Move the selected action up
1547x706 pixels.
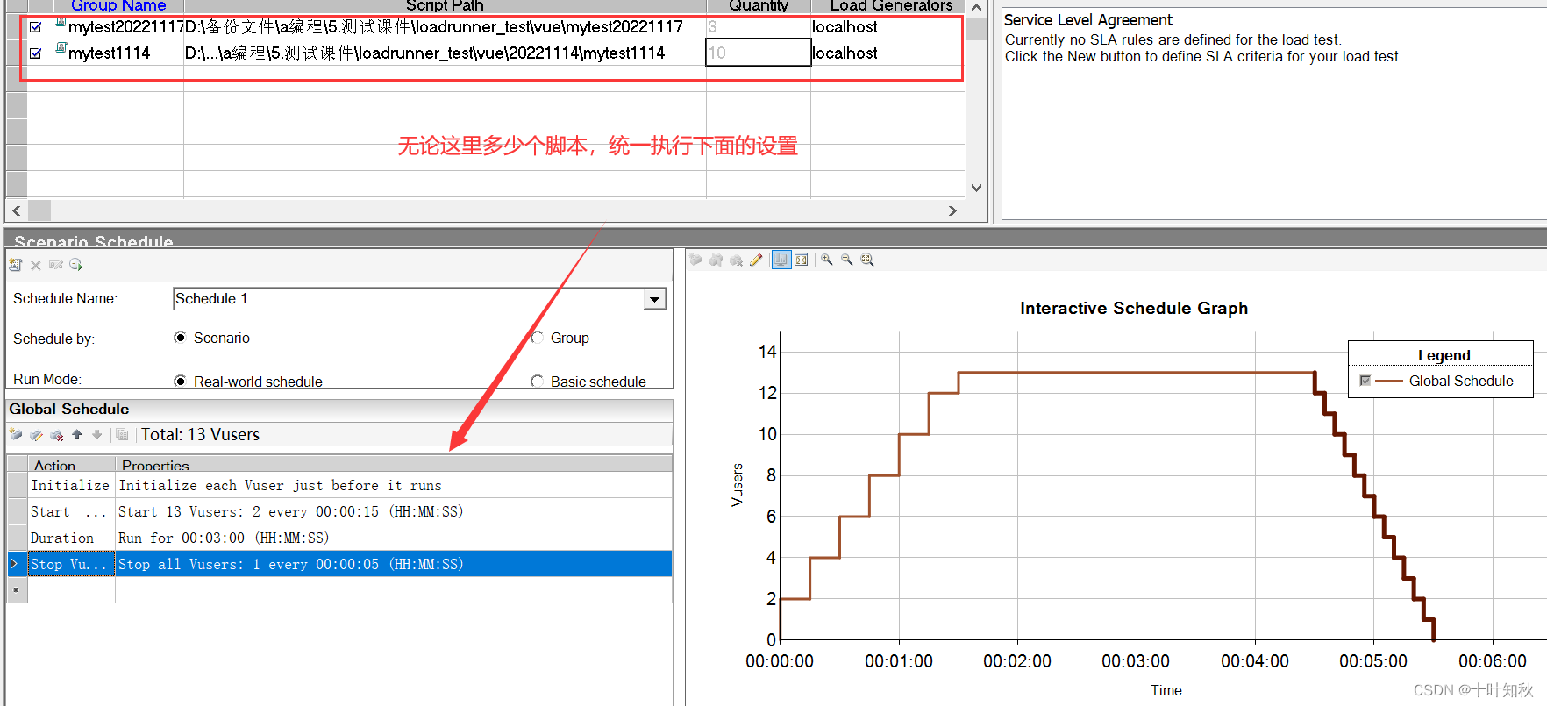pos(77,434)
